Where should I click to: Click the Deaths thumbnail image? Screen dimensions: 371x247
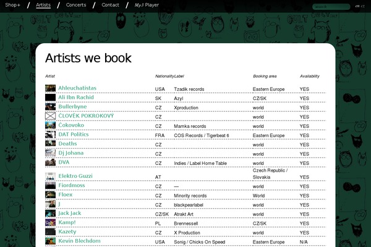(51, 143)
